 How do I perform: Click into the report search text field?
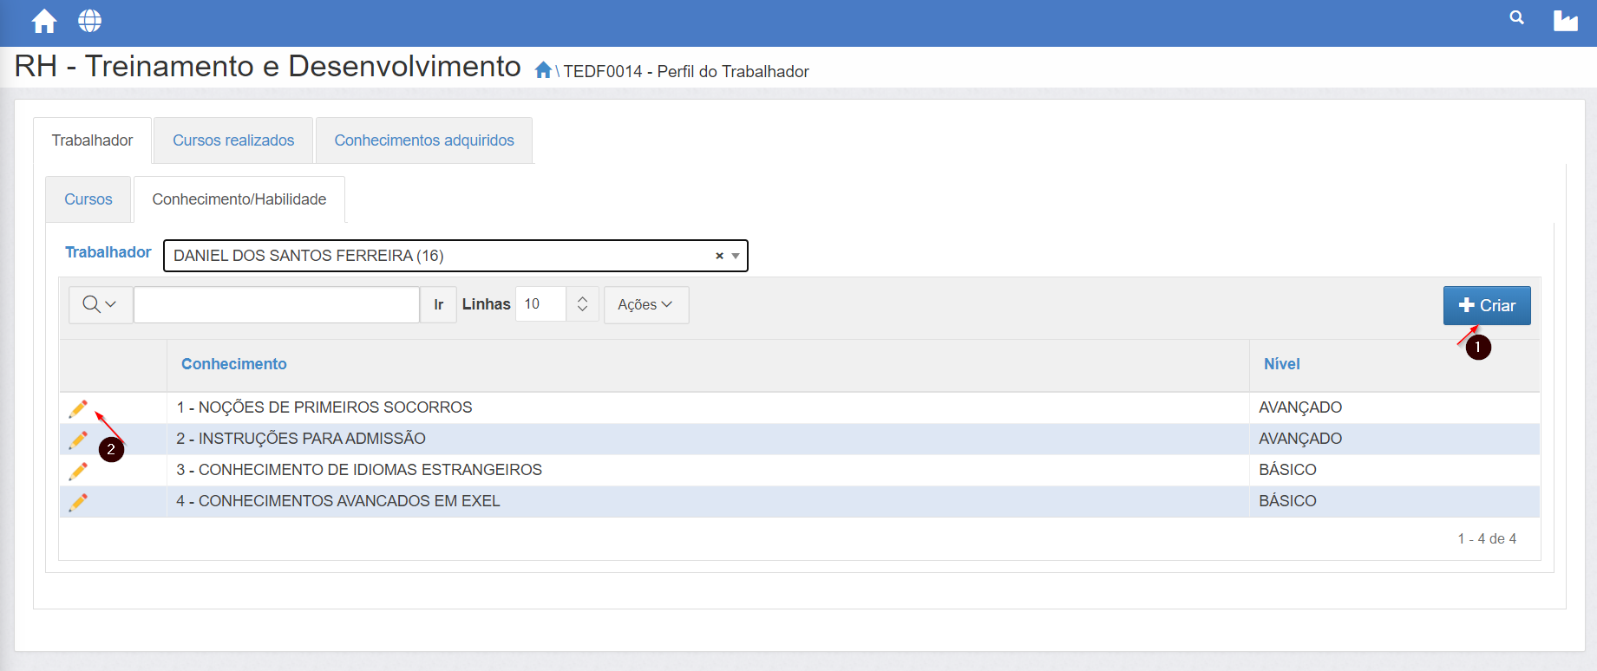pos(277,304)
